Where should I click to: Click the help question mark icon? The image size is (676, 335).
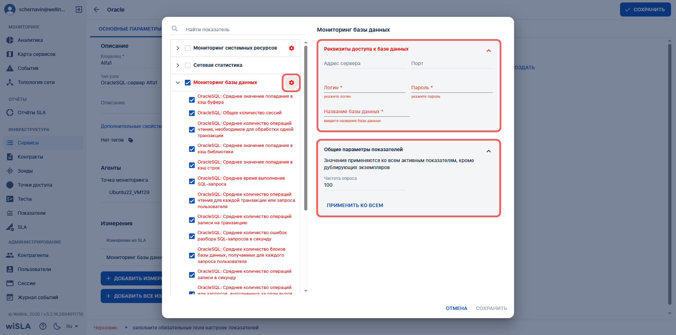coord(43,326)
